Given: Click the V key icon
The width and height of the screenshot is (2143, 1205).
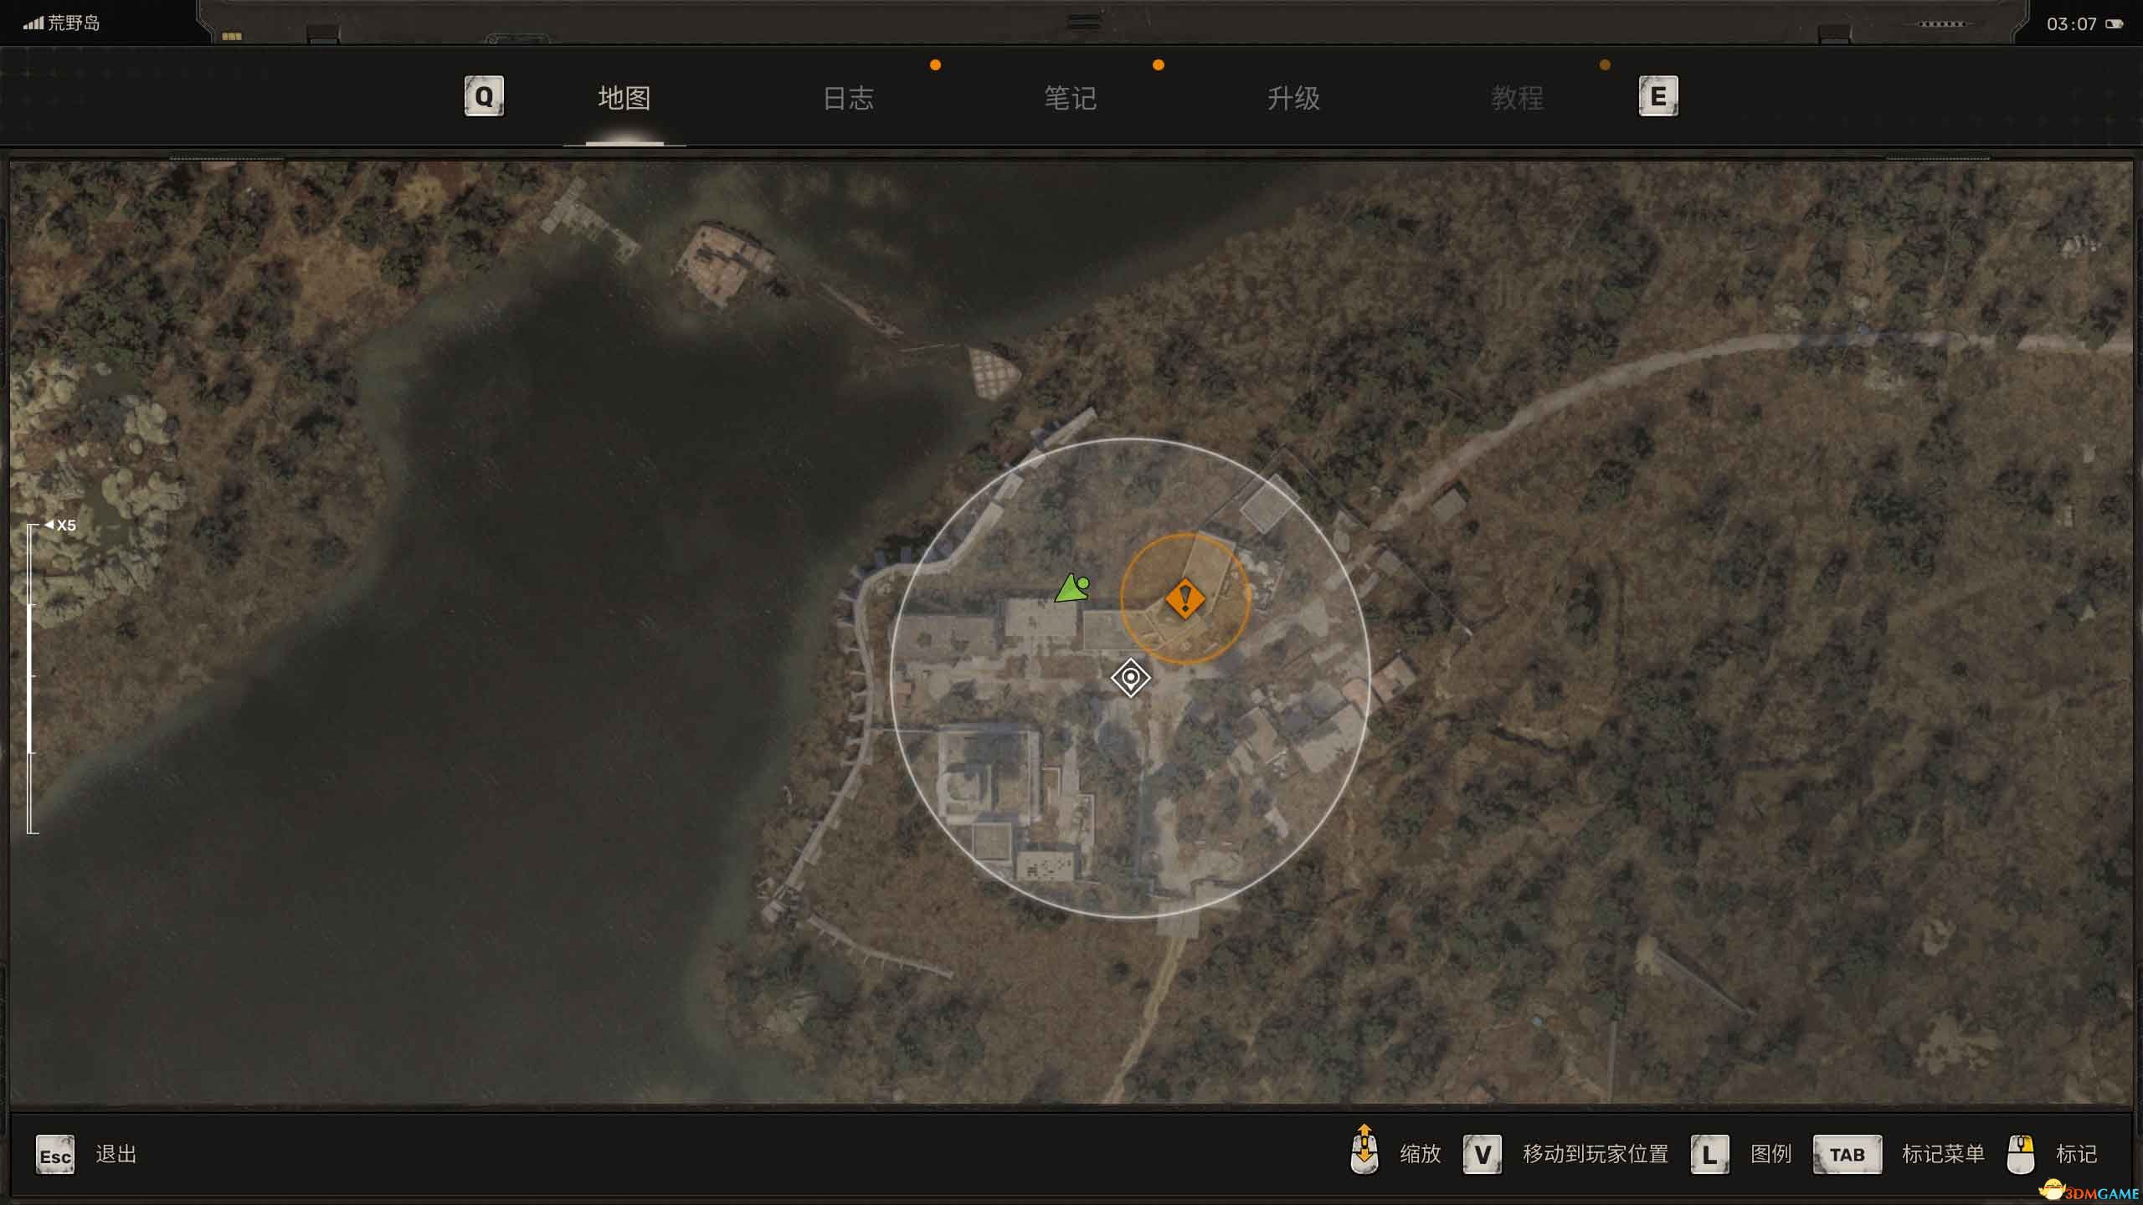Looking at the screenshot, I should tap(1483, 1155).
